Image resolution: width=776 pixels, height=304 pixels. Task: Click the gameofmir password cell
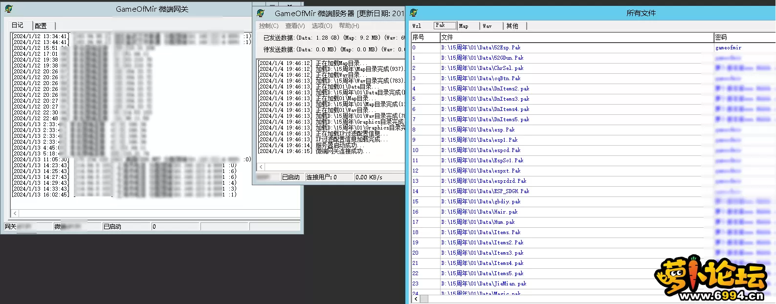[745, 47]
